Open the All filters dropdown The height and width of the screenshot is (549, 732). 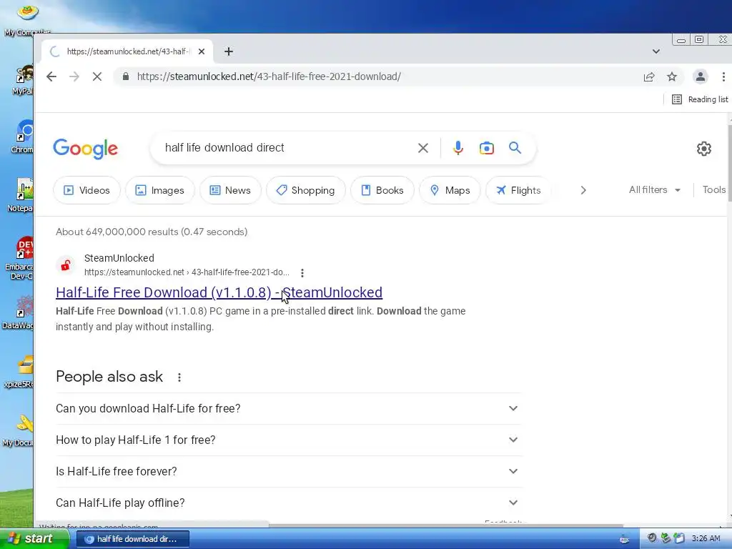click(x=655, y=189)
